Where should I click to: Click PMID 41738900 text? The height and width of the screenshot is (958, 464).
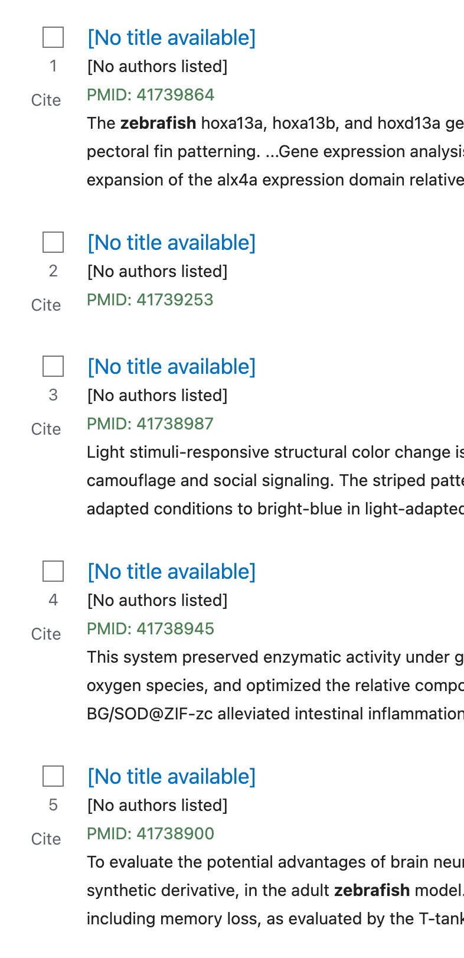pyautogui.click(x=151, y=834)
